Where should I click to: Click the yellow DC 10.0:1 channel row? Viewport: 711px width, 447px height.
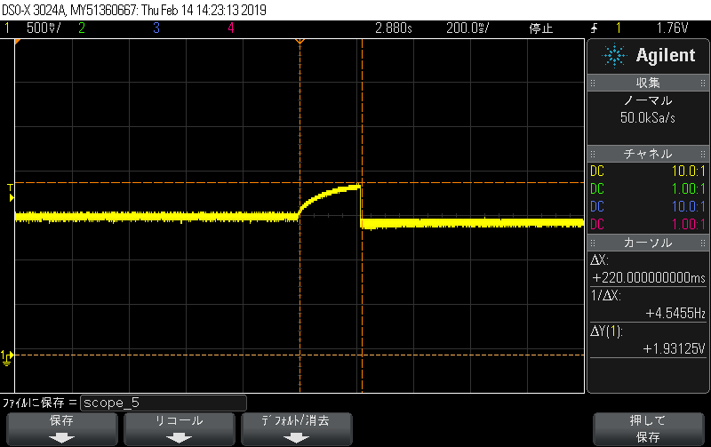(648, 171)
